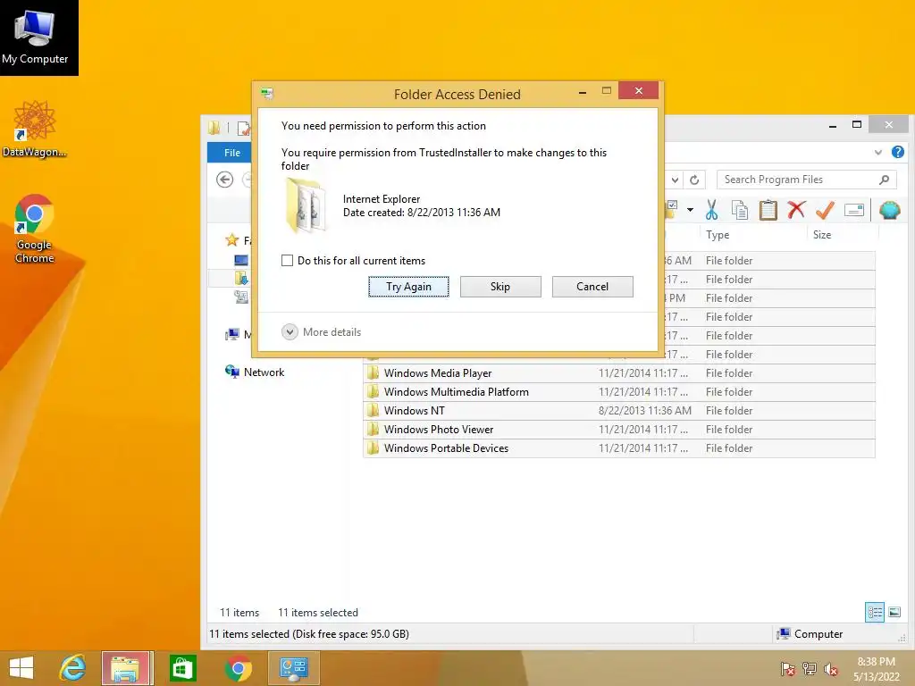915x686 pixels.
Task: Click the File Explorer taskbar button
Action: 127,668
